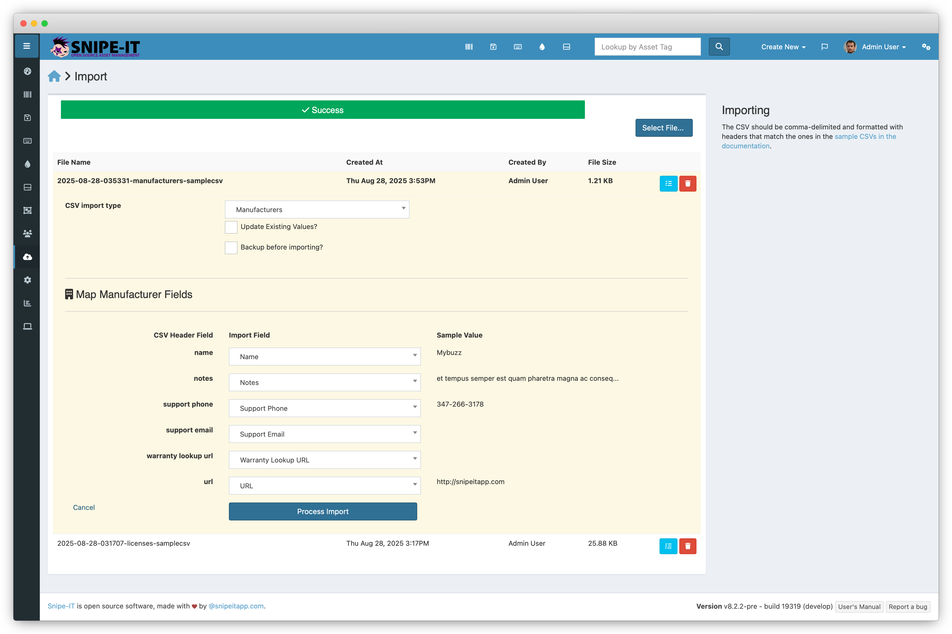Delete the manufacturers-samplecsv file
The image size is (952, 634).
(687, 184)
